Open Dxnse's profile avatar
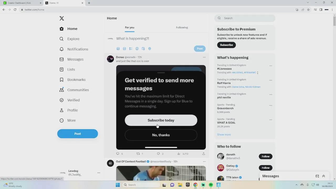This screenshot has width=336, height=189. [x=110, y=59]
